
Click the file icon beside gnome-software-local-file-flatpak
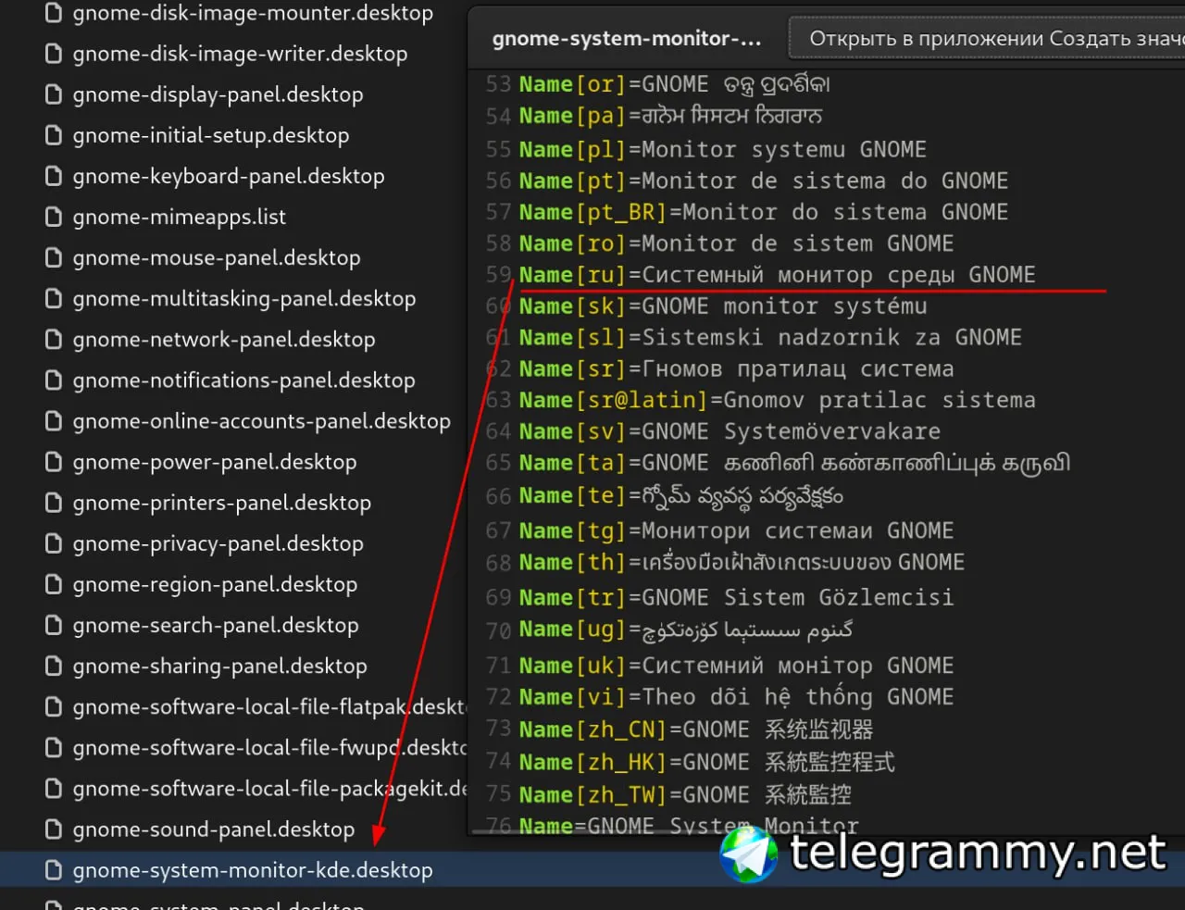pos(54,706)
